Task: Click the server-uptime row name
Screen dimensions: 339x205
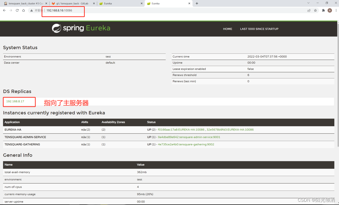Action: coord(14,202)
